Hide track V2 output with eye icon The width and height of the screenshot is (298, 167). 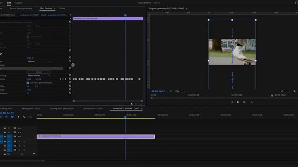coord(19,132)
